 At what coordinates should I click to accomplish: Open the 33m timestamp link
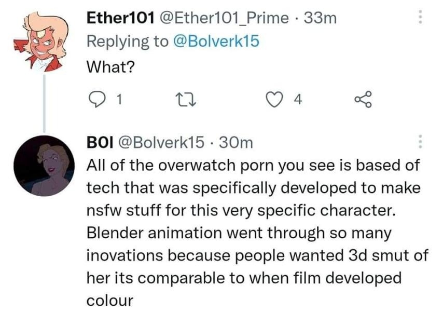click(x=320, y=18)
